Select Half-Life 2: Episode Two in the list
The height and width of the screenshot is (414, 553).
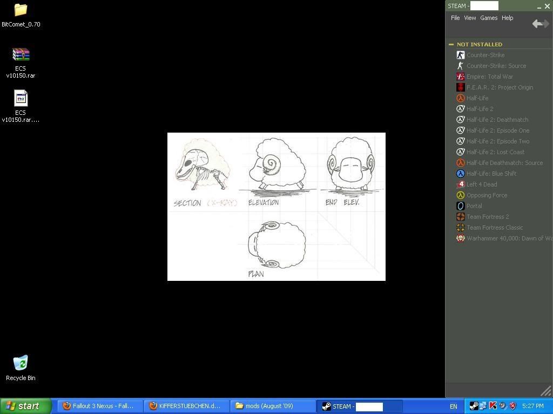(497, 141)
